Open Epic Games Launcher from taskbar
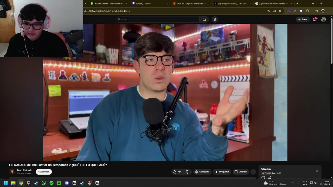Viewport: 333px width, 187px height. coord(29,183)
